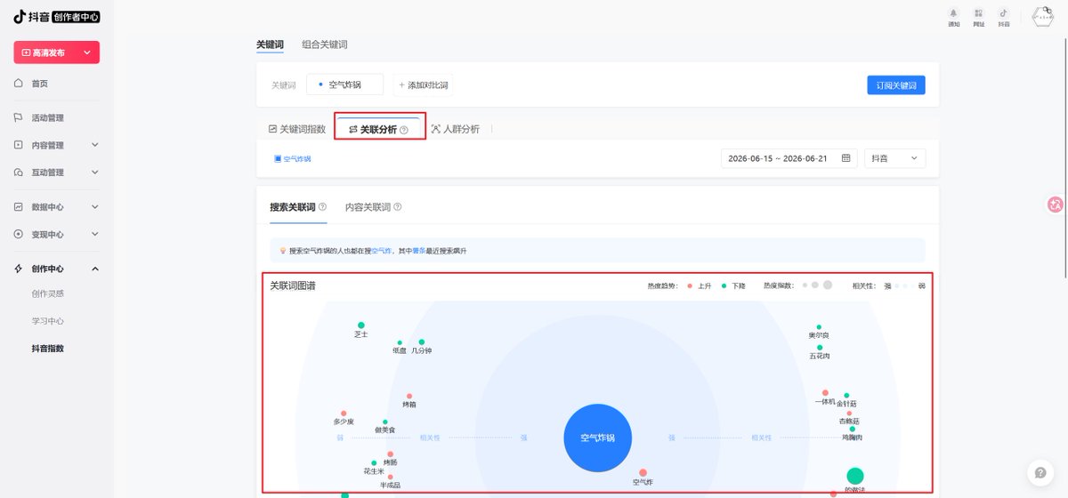Select the 五花肉 node in graph
Screen dimensions: 1068x498
[820, 348]
